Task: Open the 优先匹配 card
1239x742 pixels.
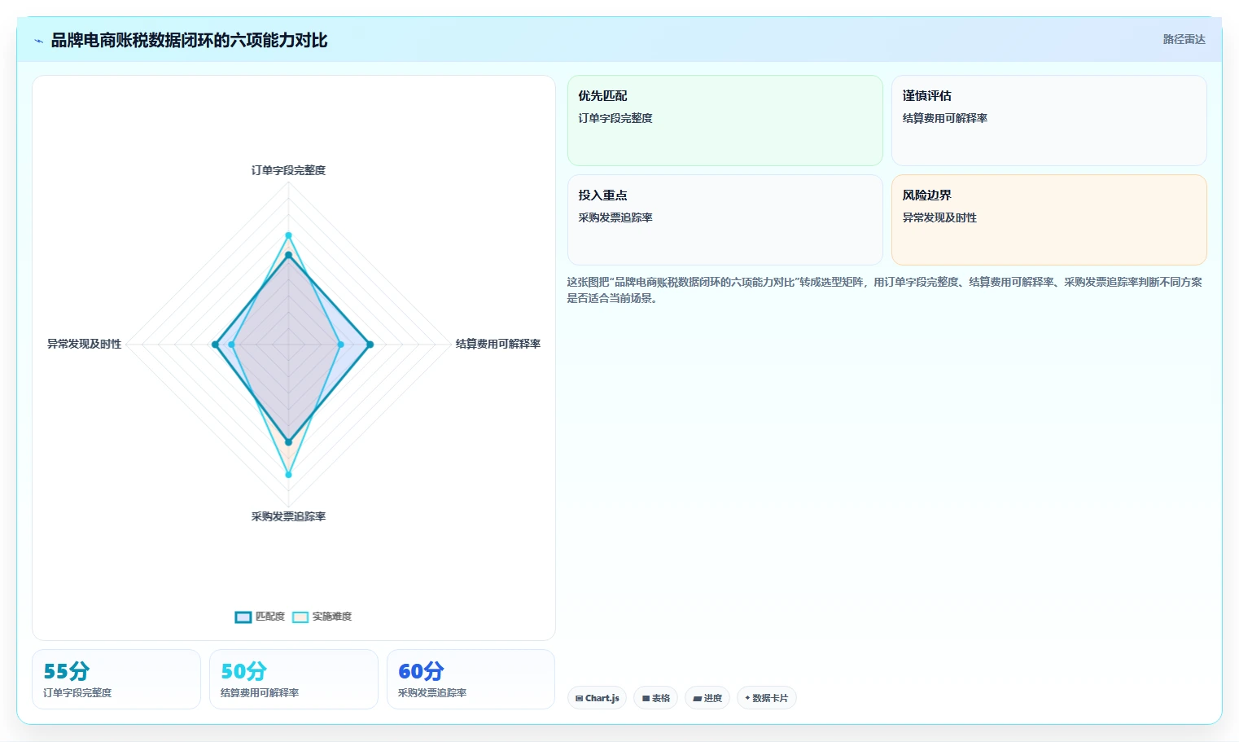Action: pyautogui.click(x=725, y=121)
